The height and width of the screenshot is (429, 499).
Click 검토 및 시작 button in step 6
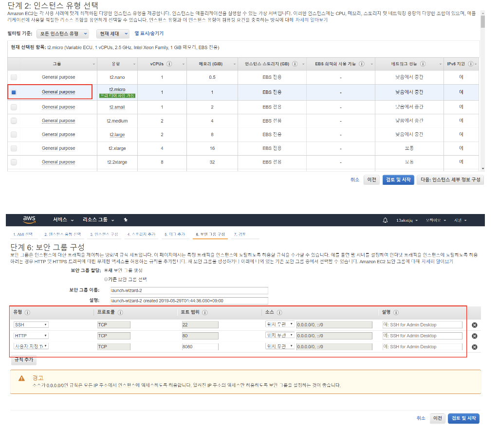click(463, 418)
